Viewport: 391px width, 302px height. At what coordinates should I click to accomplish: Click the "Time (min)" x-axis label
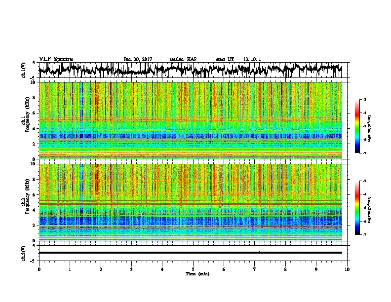pyautogui.click(x=197, y=274)
